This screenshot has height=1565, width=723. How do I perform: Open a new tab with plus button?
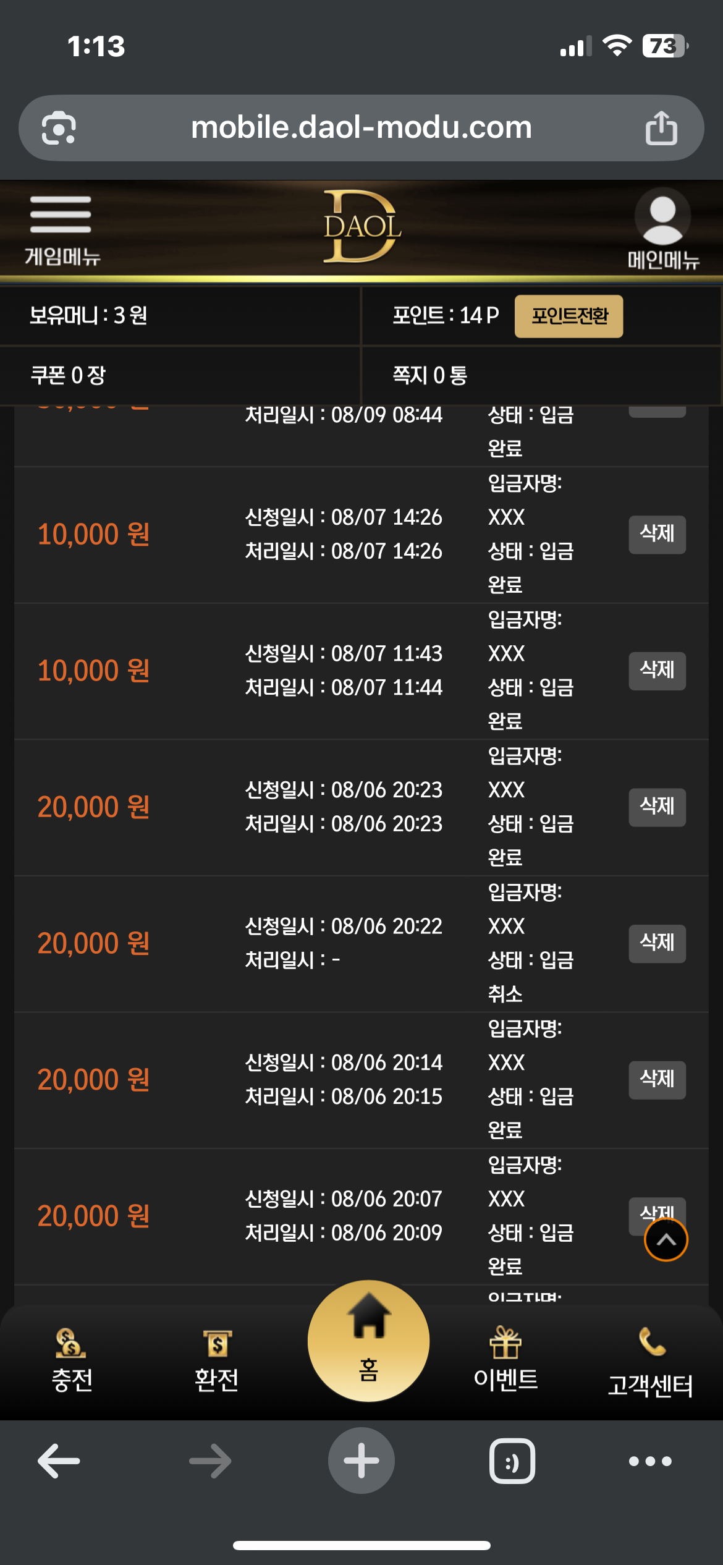coord(361,1461)
